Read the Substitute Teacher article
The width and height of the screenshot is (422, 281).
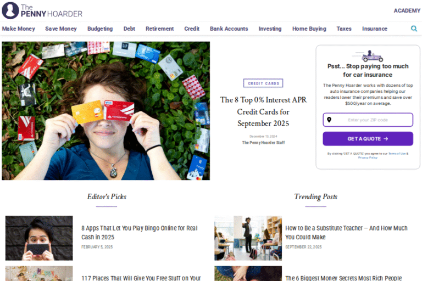pyautogui.click(x=346, y=233)
